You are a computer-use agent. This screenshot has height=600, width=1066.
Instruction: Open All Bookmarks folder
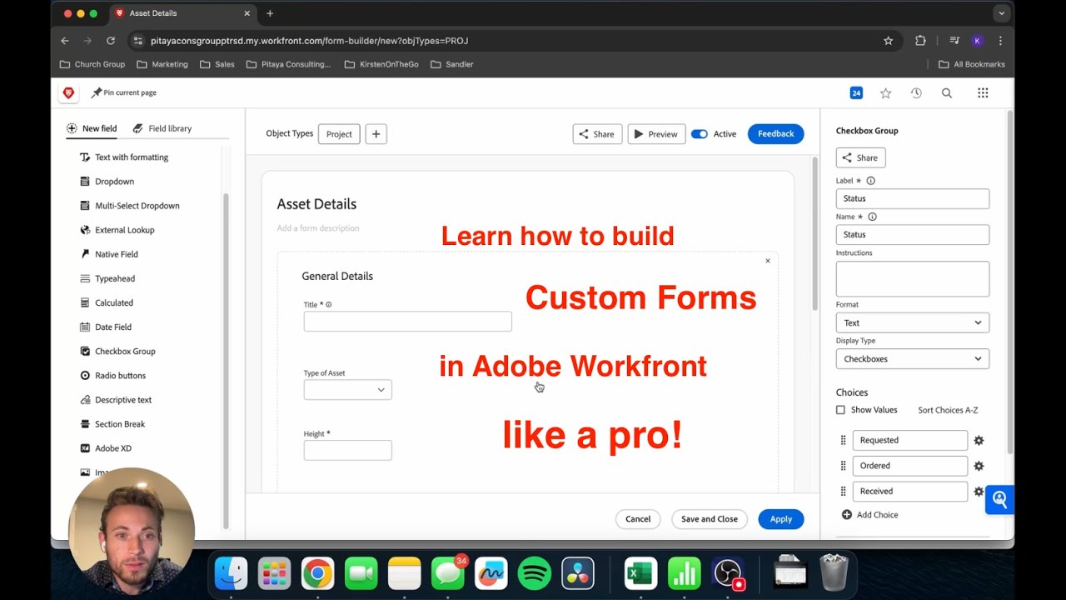[972, 64]
